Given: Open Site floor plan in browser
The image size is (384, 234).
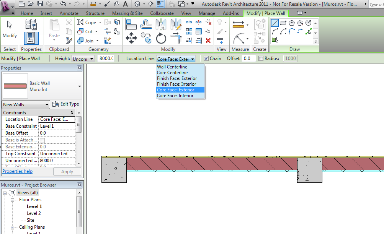Looking at the screenshot, I should click(30, 220).
